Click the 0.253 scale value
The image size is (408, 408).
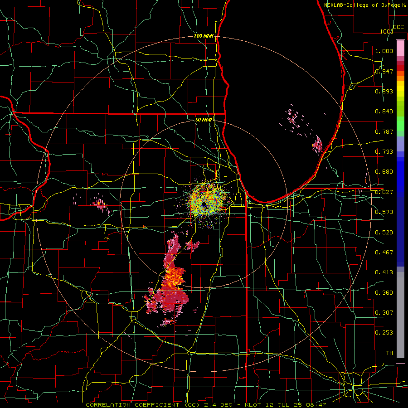pos(384,333)
